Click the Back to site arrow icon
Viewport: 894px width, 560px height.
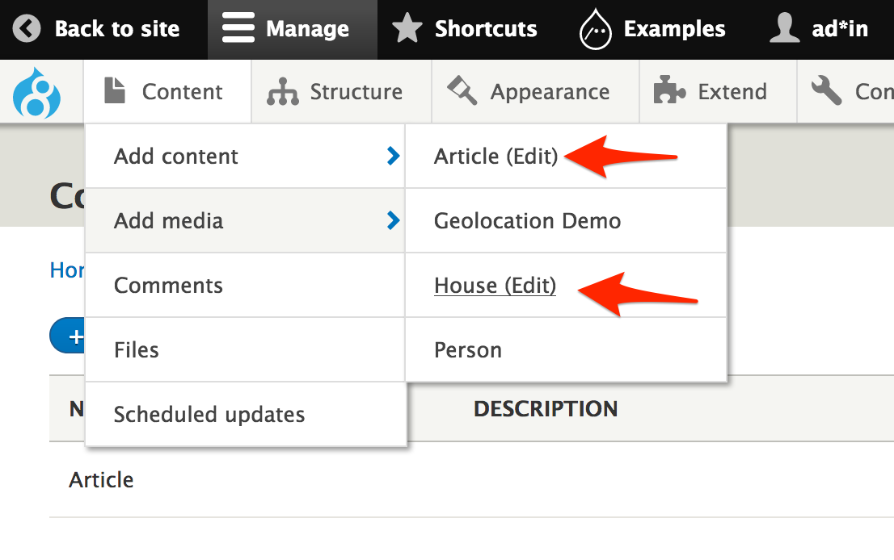pos(27,30)
